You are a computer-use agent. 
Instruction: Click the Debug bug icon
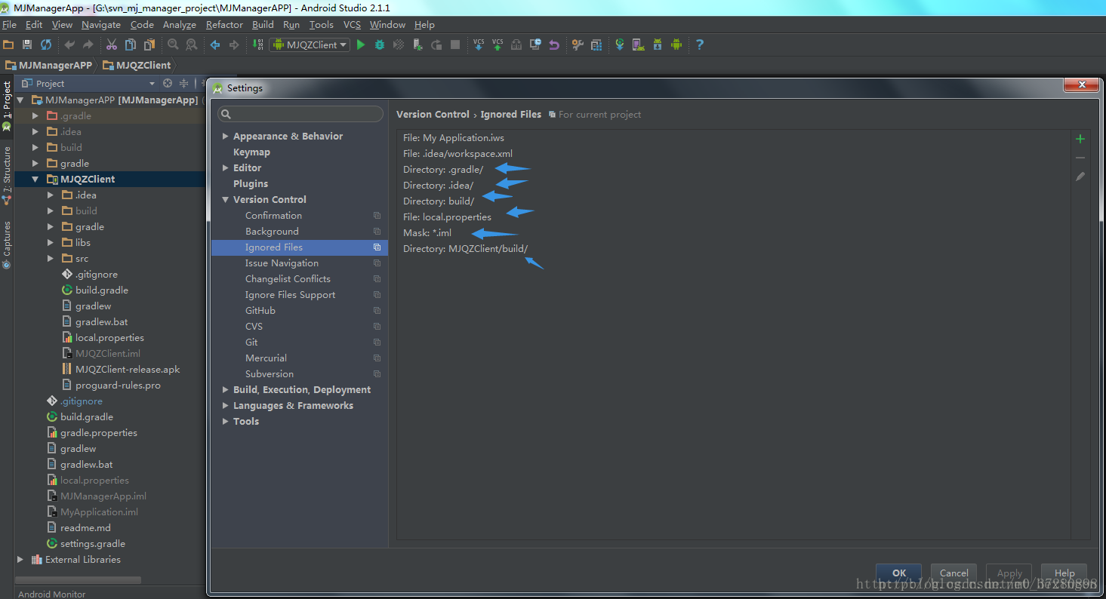point(380,45)
